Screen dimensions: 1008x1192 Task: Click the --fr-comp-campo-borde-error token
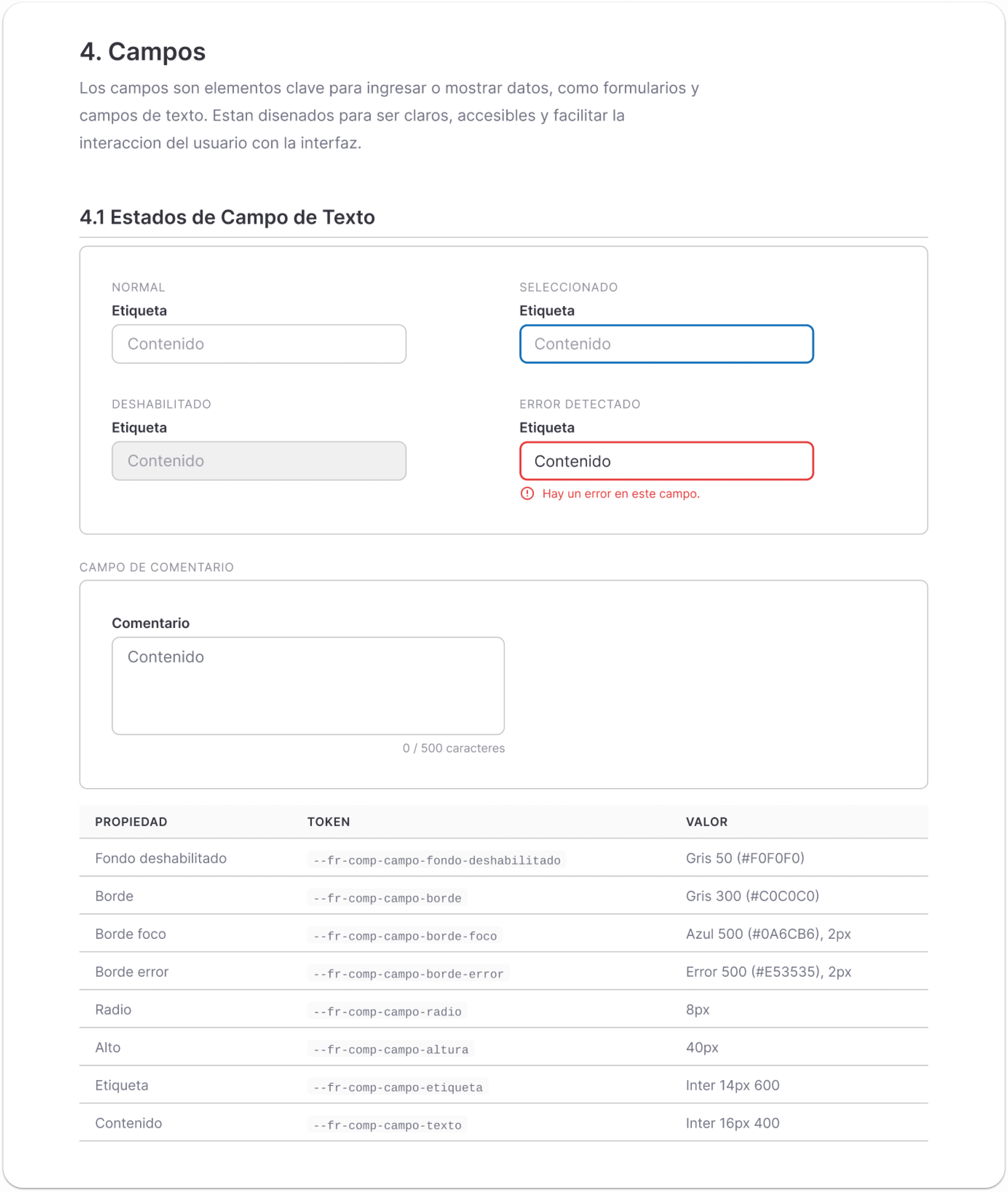pyautogui.click(x=408, y=974)
